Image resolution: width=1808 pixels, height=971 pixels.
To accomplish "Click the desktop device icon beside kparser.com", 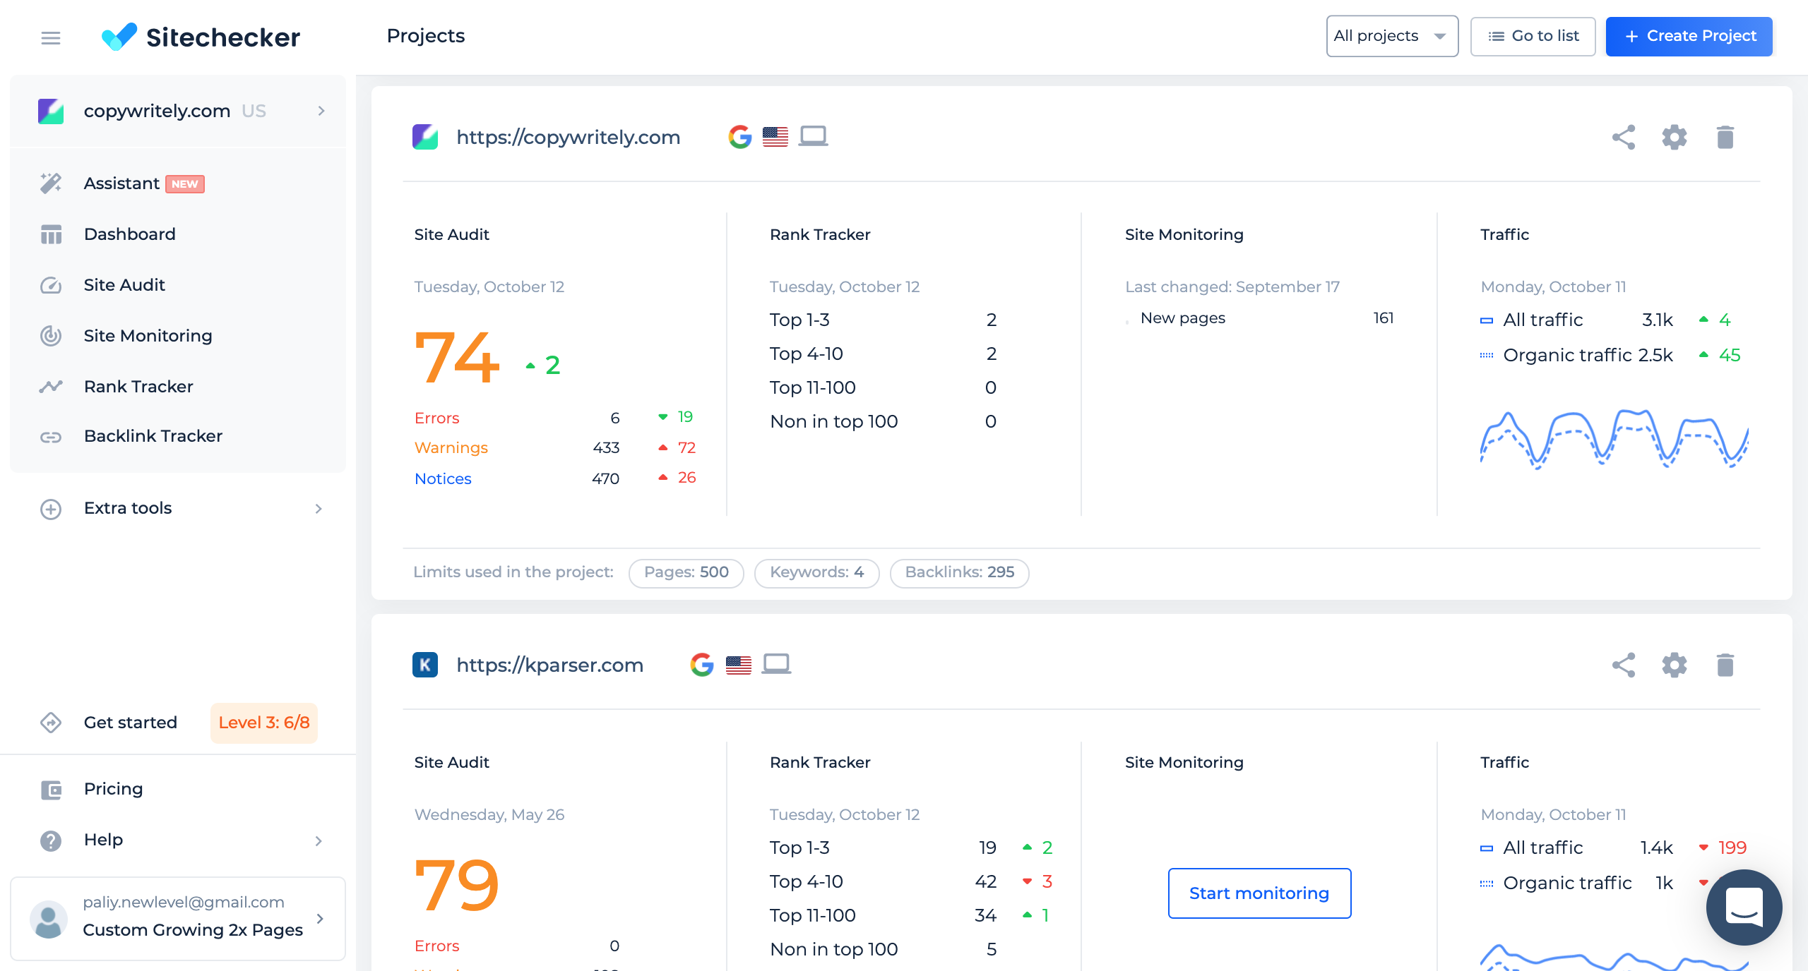I will tap(776, 663).
